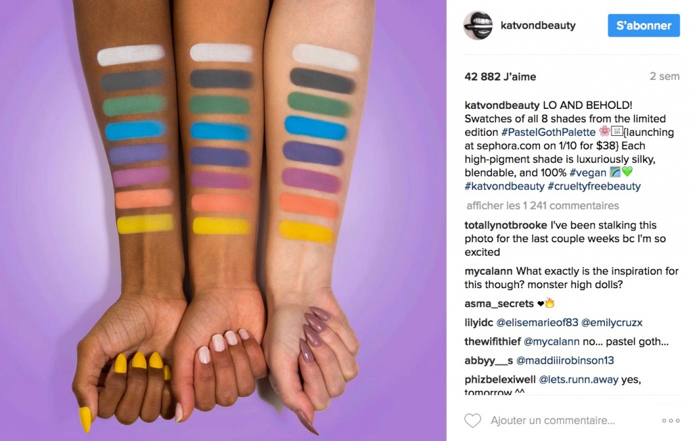Open the #vegan hashtag link

(588, 172)
